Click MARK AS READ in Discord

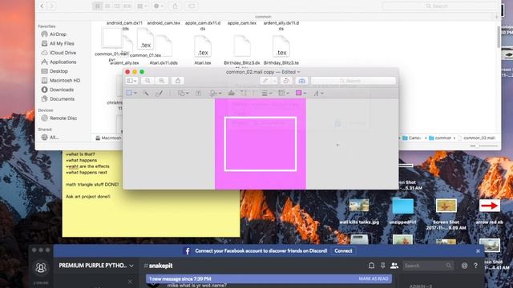point(374,279)
